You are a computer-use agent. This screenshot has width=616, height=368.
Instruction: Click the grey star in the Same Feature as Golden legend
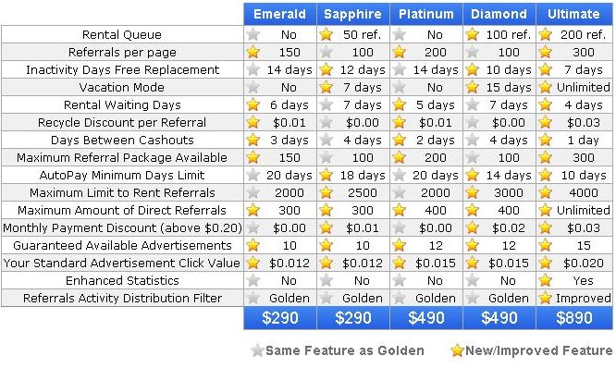pos(257,350)
